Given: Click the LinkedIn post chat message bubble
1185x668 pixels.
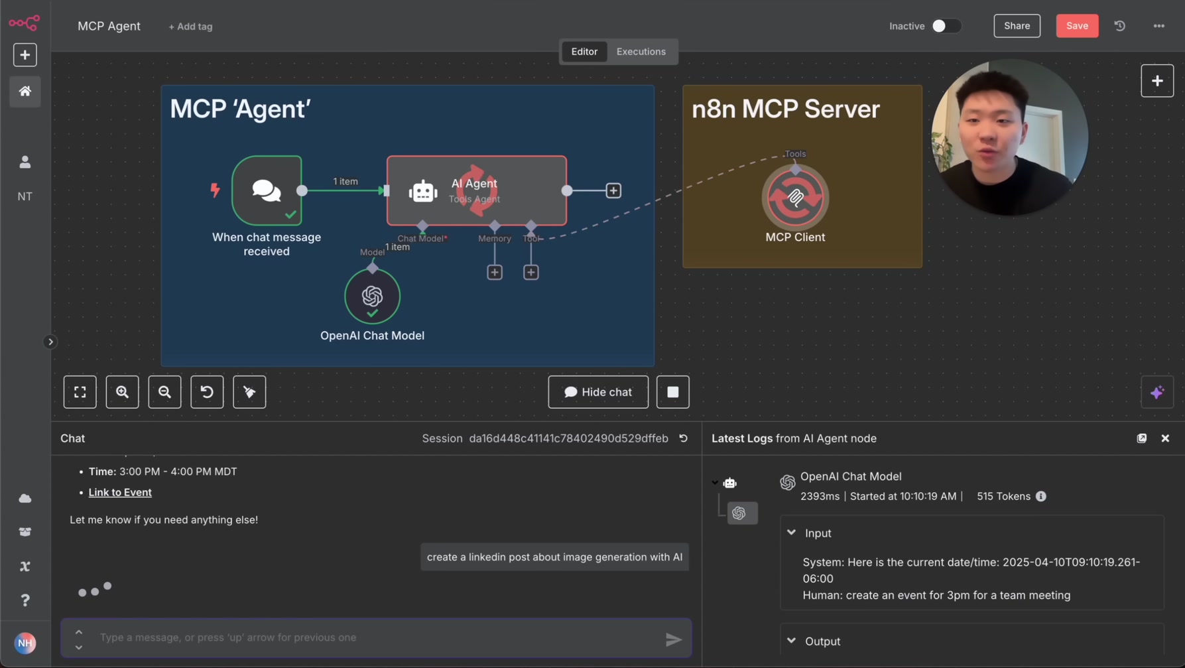Looking at the screenshot, I should (x=554, y=557).
